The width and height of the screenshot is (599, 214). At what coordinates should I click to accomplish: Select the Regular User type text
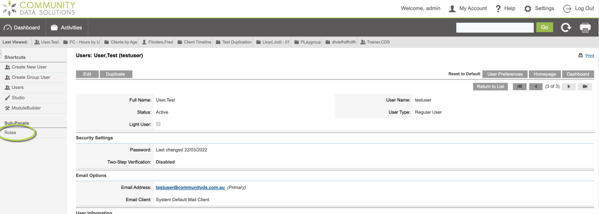coord(428,112)
